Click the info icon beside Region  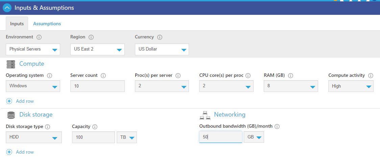pyautogui.click(x=91, y=37)
